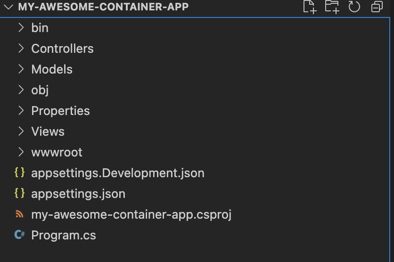Collapse all folders in Explorer
Image resolution: width=394 pixels, height=262 pixels.
click(x=377, y=7)
